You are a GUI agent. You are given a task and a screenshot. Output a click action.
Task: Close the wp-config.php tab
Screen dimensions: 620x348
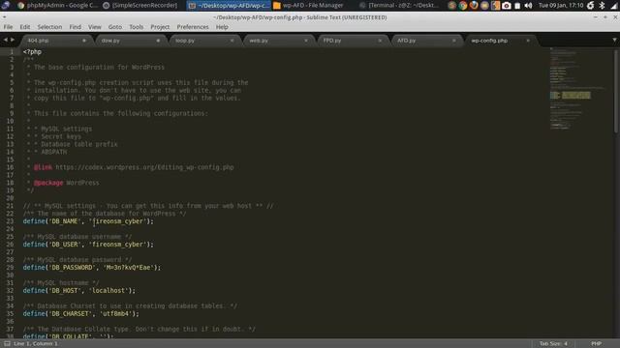528,41
